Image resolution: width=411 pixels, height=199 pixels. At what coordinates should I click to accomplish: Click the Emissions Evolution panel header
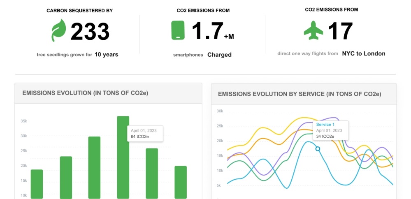click(x=109, y=93)
